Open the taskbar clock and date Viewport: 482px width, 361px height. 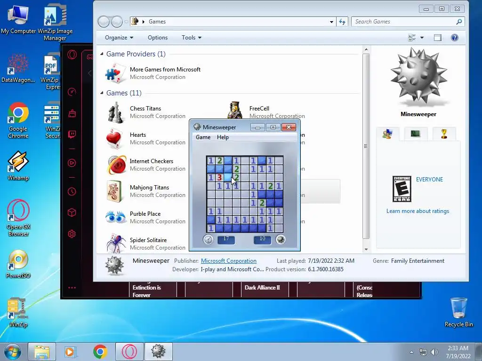(x=458, y=352)
